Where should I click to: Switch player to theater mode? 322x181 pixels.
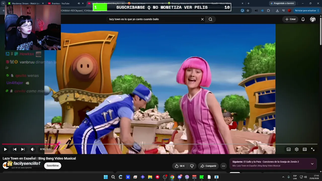point(305,149)
